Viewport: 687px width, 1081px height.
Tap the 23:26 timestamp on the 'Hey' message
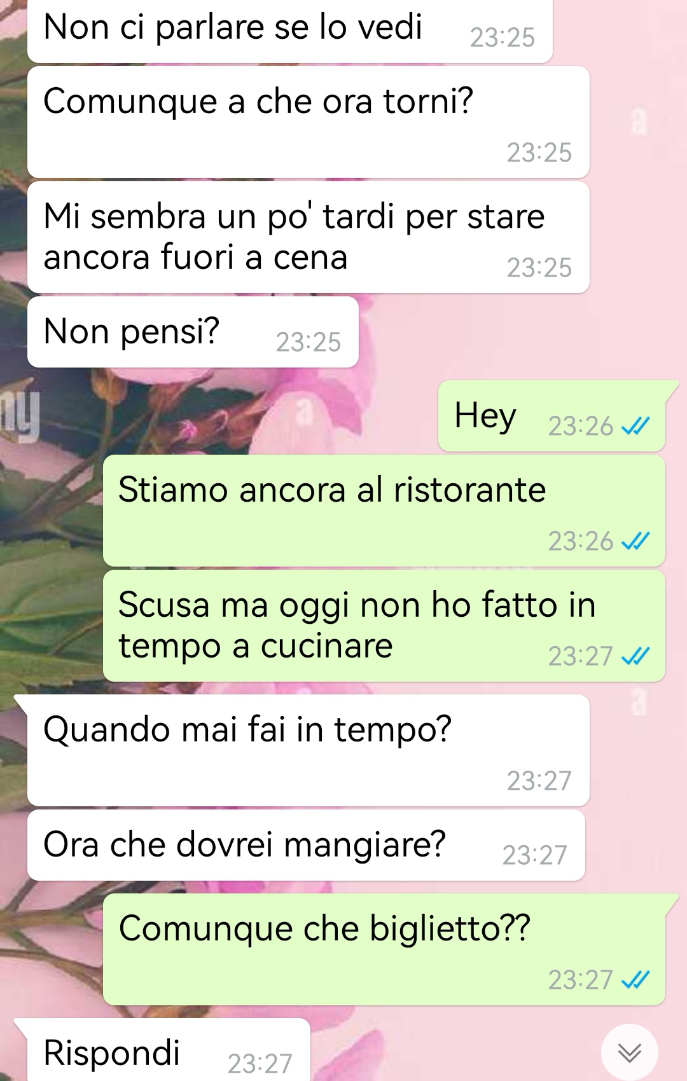pos(581,427)
